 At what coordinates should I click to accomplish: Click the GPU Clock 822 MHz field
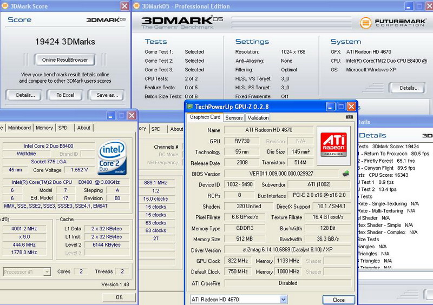(238, 261)
